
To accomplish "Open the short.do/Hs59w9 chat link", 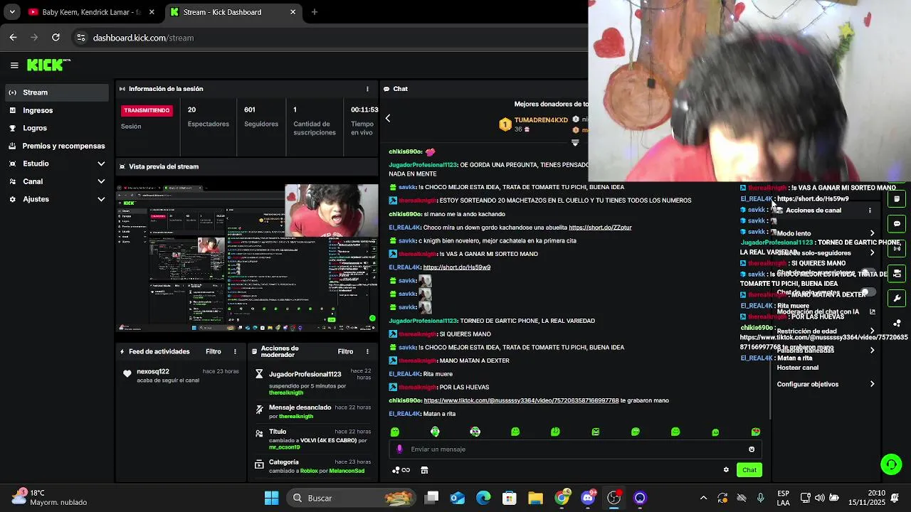I will click(x=457, y=267).
